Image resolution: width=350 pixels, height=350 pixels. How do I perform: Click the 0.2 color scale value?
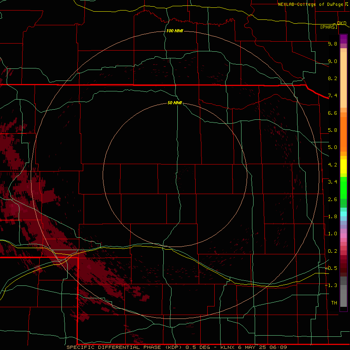point(332,251)
